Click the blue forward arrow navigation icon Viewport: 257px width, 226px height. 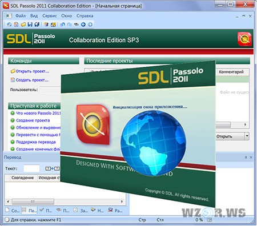point(90,25)
